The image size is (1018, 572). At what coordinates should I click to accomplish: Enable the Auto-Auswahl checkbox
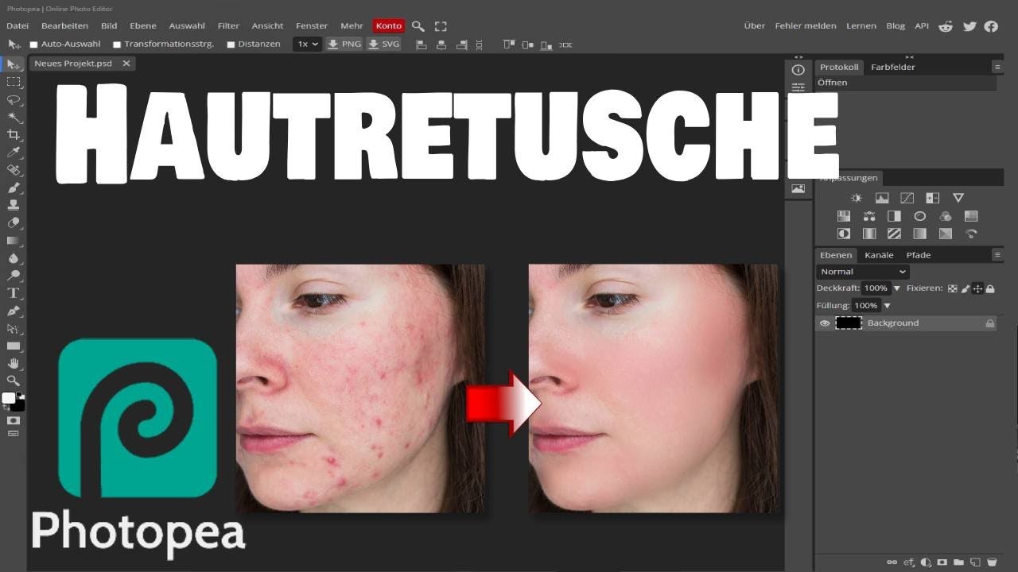coord(34,44)
